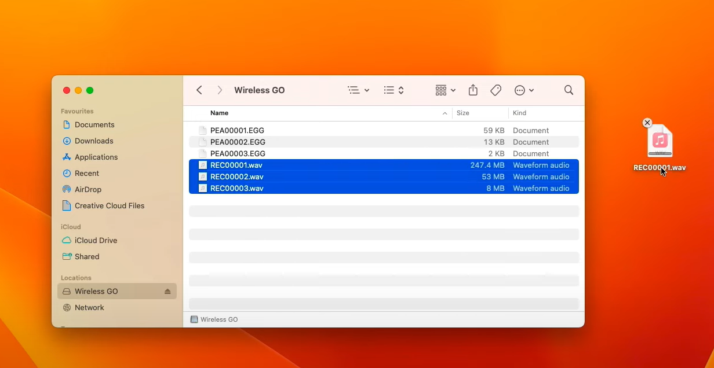This screenshot has width=714, height=368.
Task: Open Documents in the sidebar
Action: click(x=117, y=124)
